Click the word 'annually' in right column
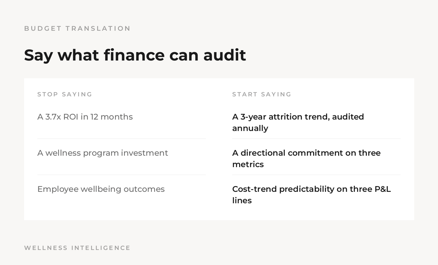Screen dimensions: 438x265 coord(250,128)
